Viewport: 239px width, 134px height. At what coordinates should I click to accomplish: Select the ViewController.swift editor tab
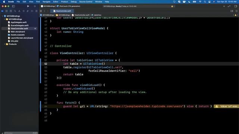pyautogui.click(x=62, y=11)
